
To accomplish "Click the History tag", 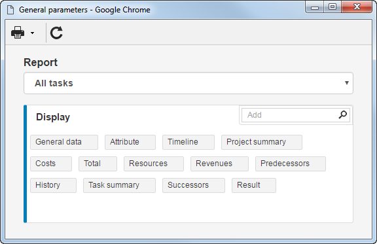I will pos(53,185).
